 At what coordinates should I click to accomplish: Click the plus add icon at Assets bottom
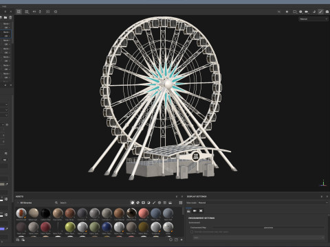181,239
